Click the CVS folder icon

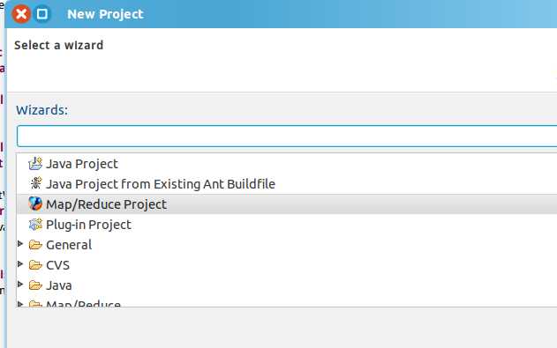click(x=35, y=264)
